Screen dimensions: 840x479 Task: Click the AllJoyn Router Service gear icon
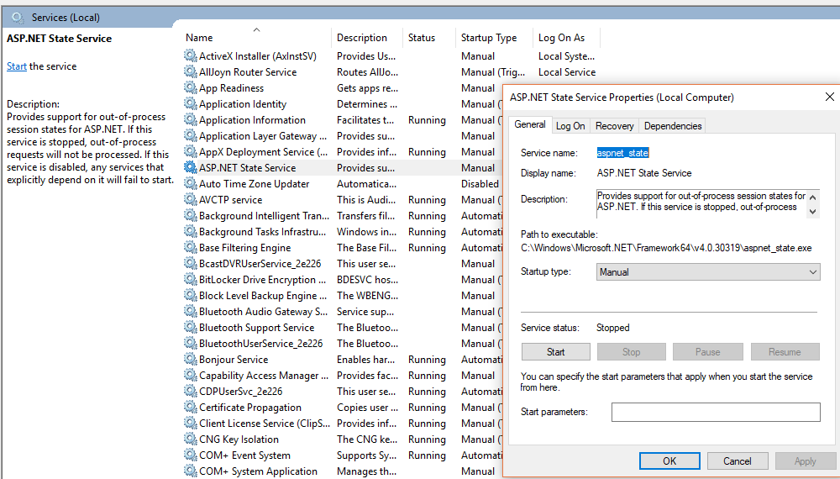[x=190, y=71]
